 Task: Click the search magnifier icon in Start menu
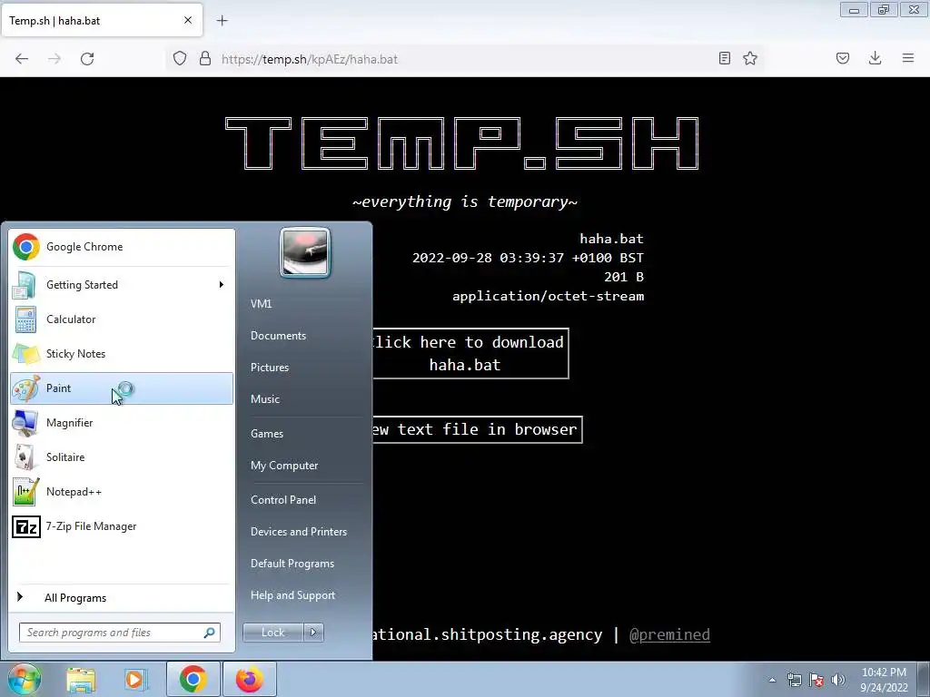coord(209,633)
